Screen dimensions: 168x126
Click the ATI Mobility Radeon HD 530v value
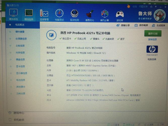pyautogui.click(x=91, y=80)
